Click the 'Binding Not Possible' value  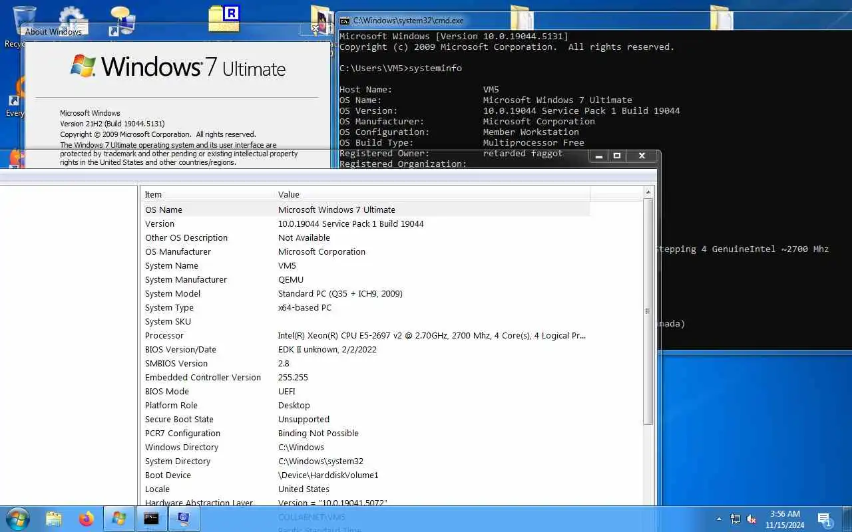[x=318, y=433]
